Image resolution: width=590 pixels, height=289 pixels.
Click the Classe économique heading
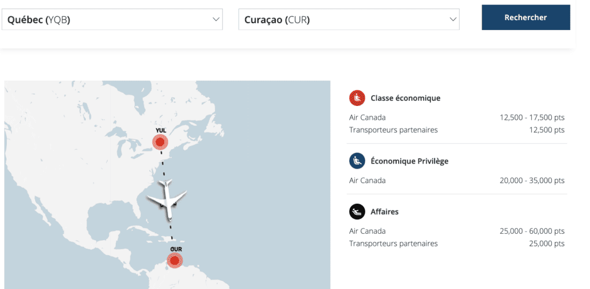coord(406,98)
